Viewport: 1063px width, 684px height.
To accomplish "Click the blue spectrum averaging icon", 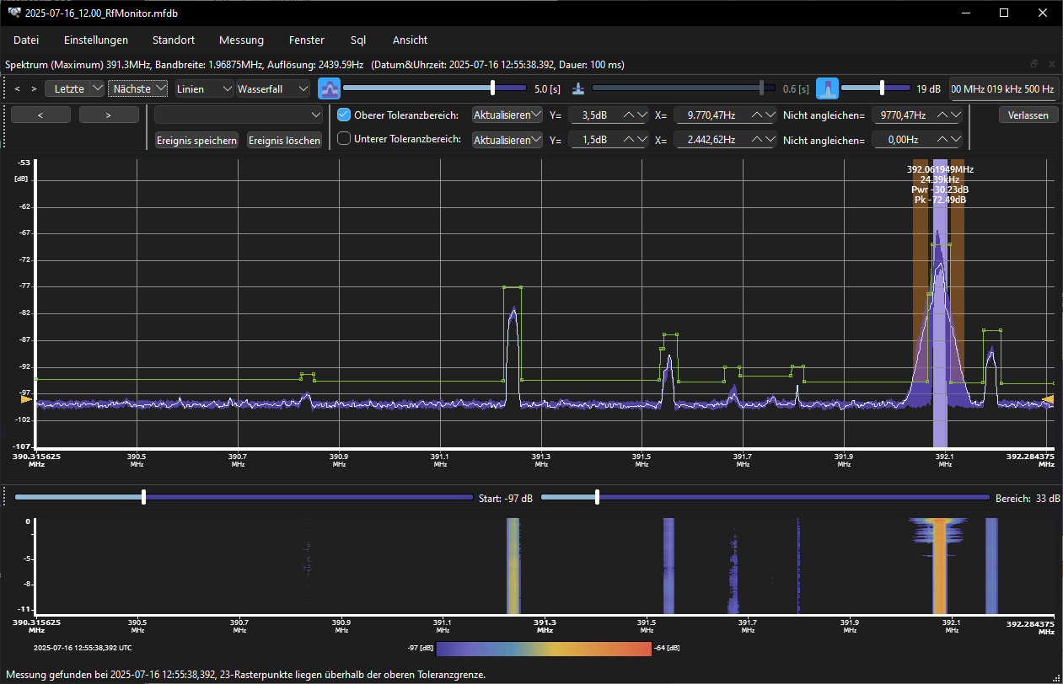I will (x=329, y=88).
